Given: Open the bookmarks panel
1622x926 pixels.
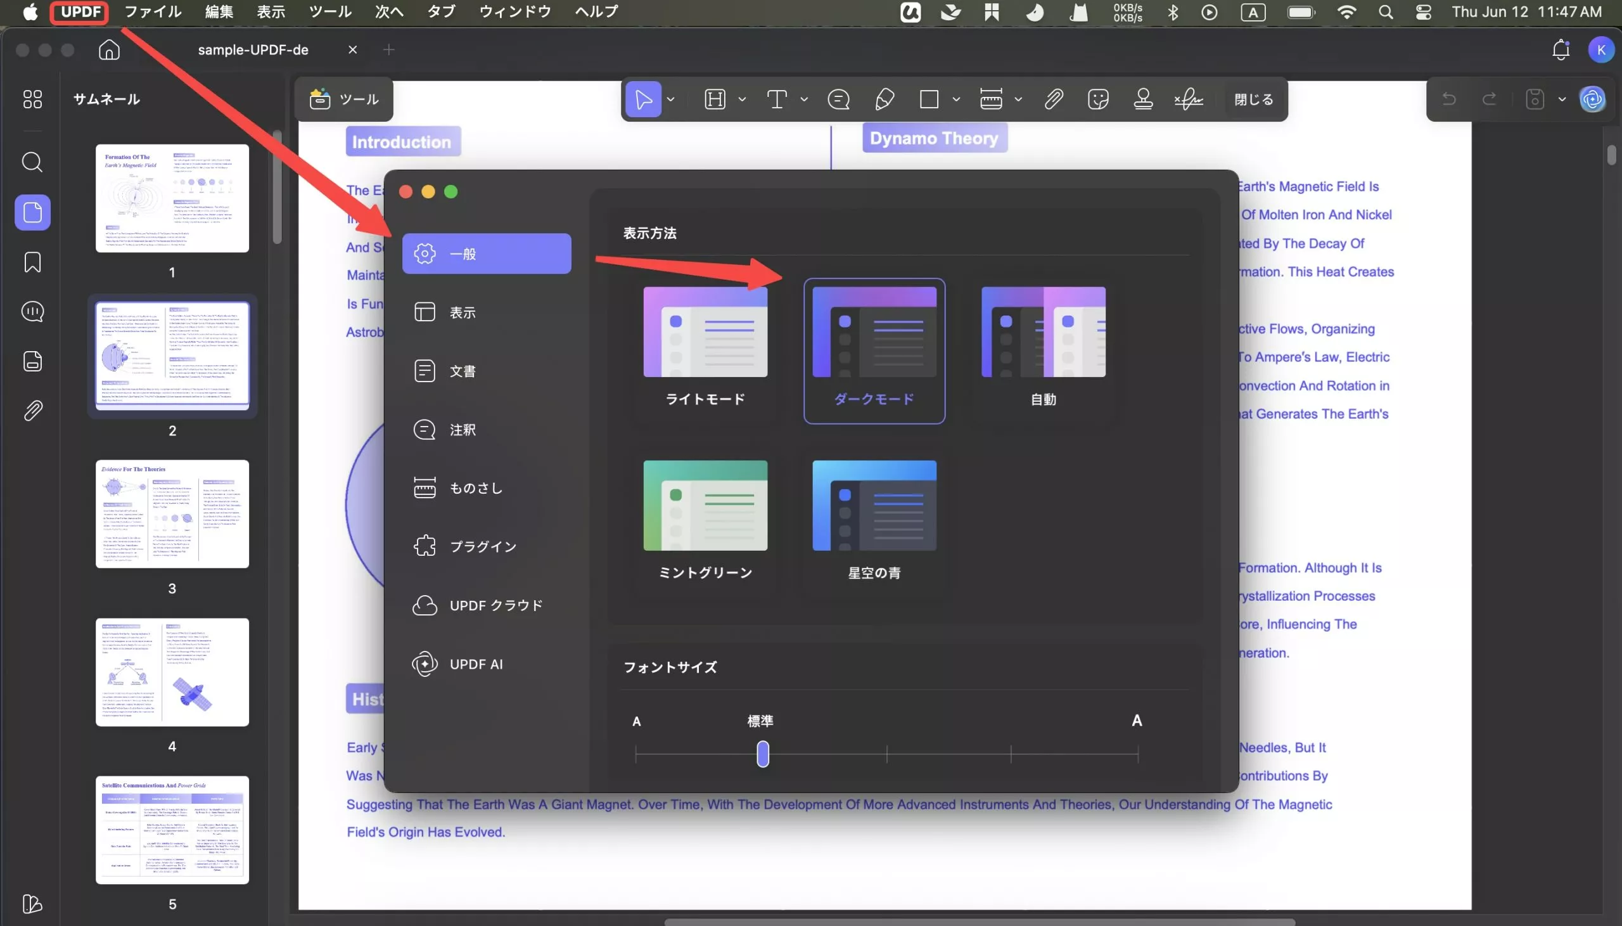Looking at the screenshot, I should (31, 262).
